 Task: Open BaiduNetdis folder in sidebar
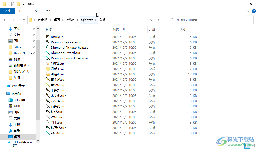[23, 53]
